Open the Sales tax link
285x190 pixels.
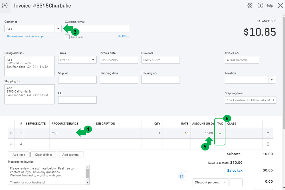pyautogui.click(x=235, y=170)
